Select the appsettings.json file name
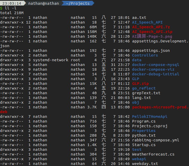 151,51
